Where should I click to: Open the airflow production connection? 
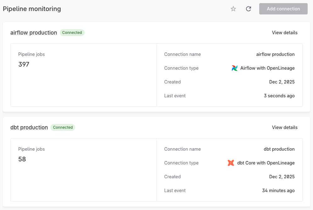click(34, 33)
